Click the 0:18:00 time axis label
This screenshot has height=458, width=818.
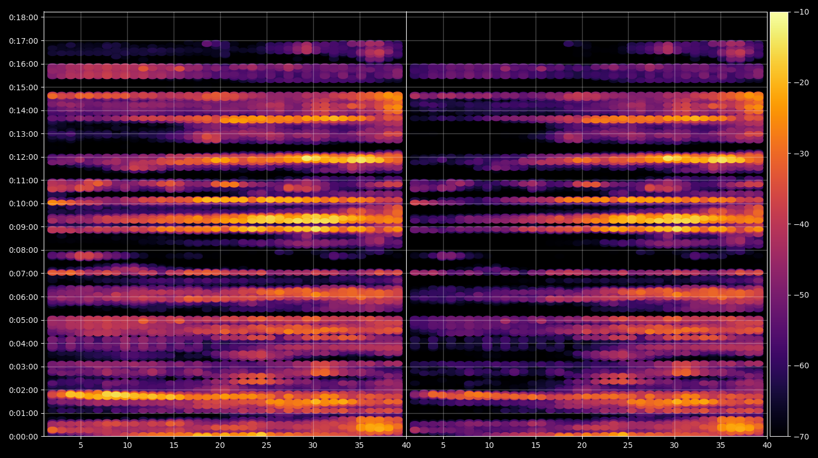[x=24, y=17]
